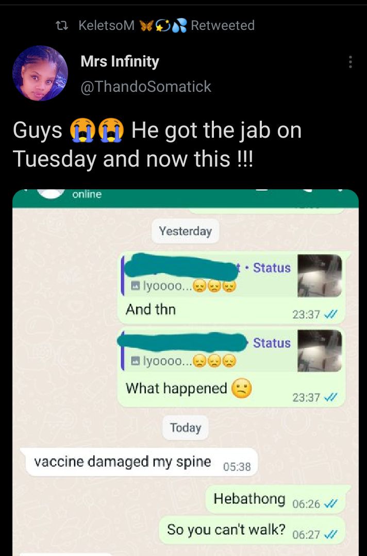This screenshot has height=556, width=367.
Task: Tap the second Status thumbnail image
Action: tap(320, 350)
